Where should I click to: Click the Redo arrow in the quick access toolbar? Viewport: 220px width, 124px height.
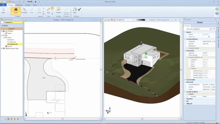click(x=24, y=2)
